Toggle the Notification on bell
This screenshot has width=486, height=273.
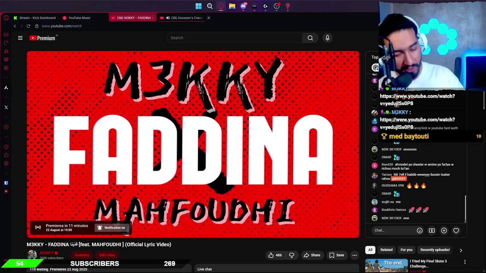coord(111,228)
